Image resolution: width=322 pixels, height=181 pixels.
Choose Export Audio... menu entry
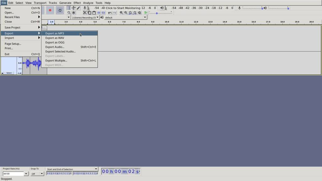69,47
